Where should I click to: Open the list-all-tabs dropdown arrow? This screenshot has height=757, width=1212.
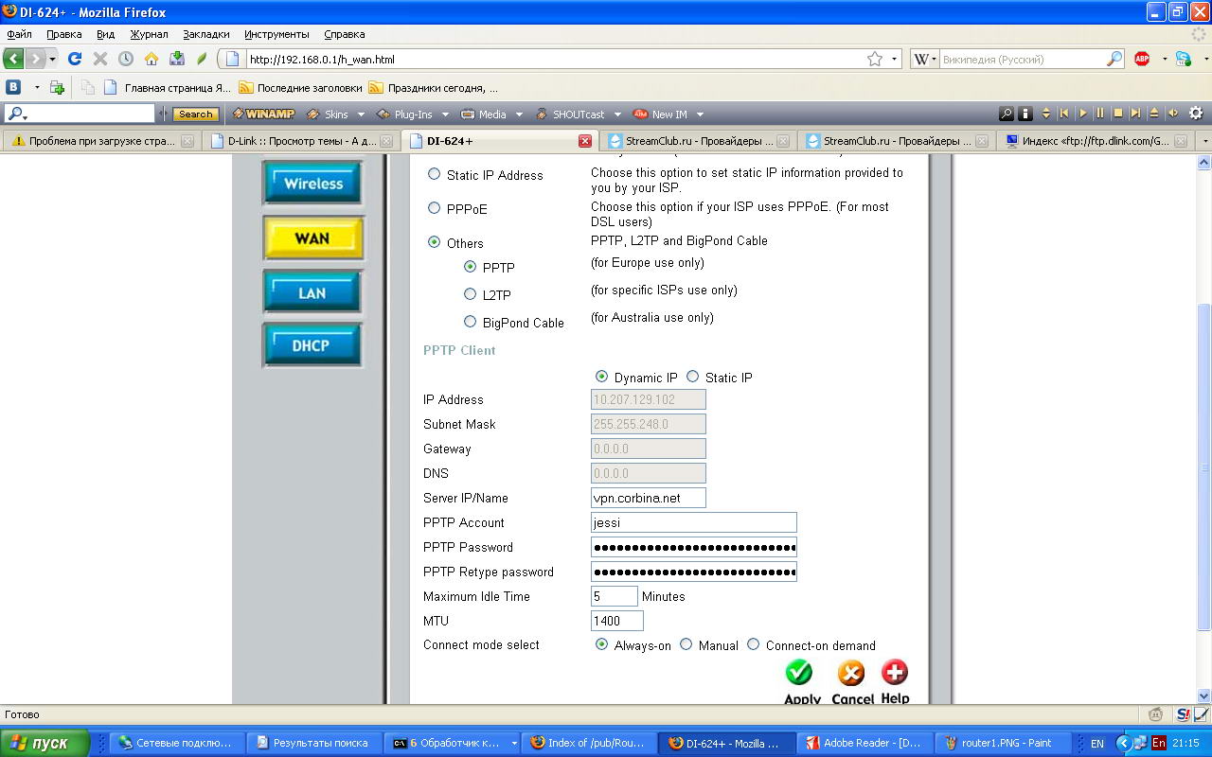tap(1204, 141)
